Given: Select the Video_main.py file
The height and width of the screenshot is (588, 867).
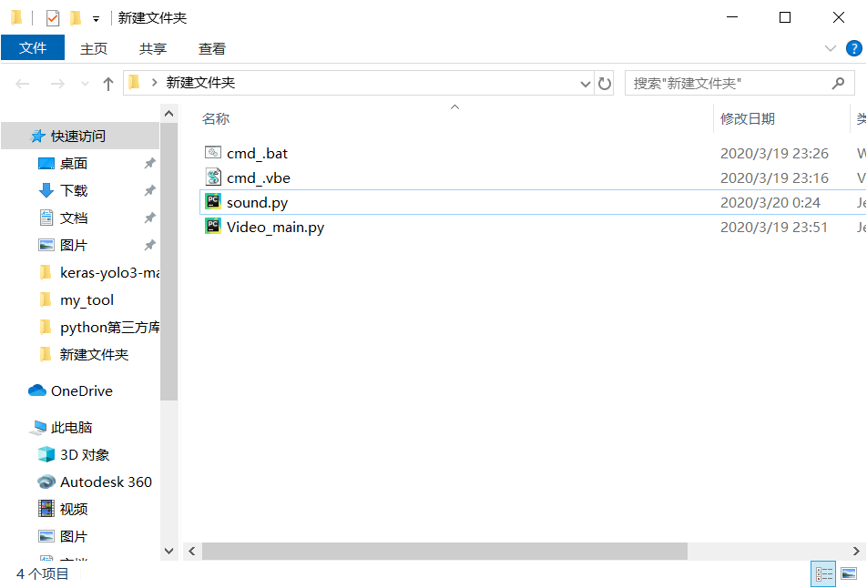Looking at the screenshot, I should point(275,228).
